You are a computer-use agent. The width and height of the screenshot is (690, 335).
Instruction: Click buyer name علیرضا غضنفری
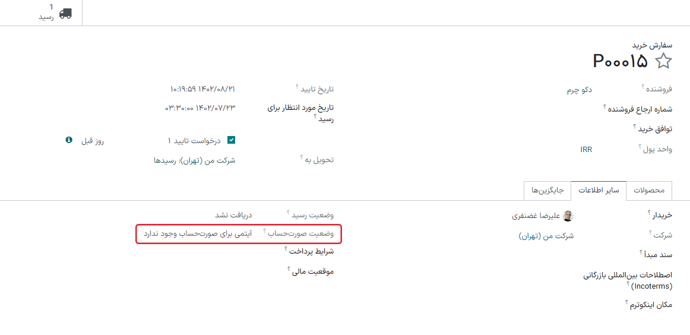point(537,216)
